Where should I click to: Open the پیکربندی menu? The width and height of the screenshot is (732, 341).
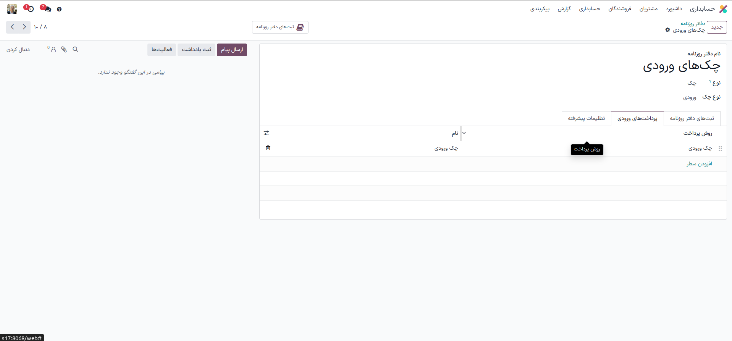(x=540, y=9)
